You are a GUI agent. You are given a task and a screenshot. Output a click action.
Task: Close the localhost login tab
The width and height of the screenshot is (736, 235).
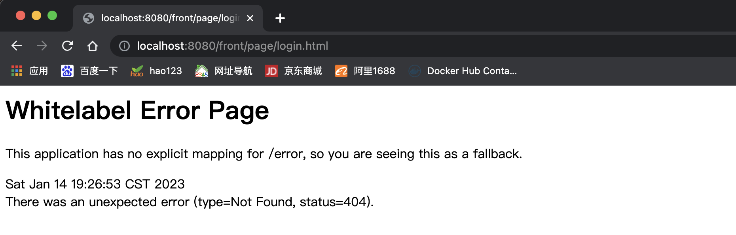click(250, 18)
